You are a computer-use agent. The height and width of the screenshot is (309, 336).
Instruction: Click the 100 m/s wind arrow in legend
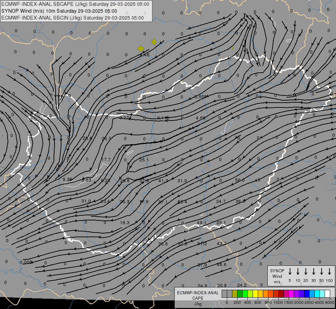(x=329, y=272)
